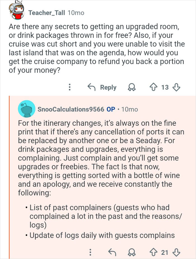Toggle the award state on the bottom comment
This screenshot has height=259, width=196.
131,252
